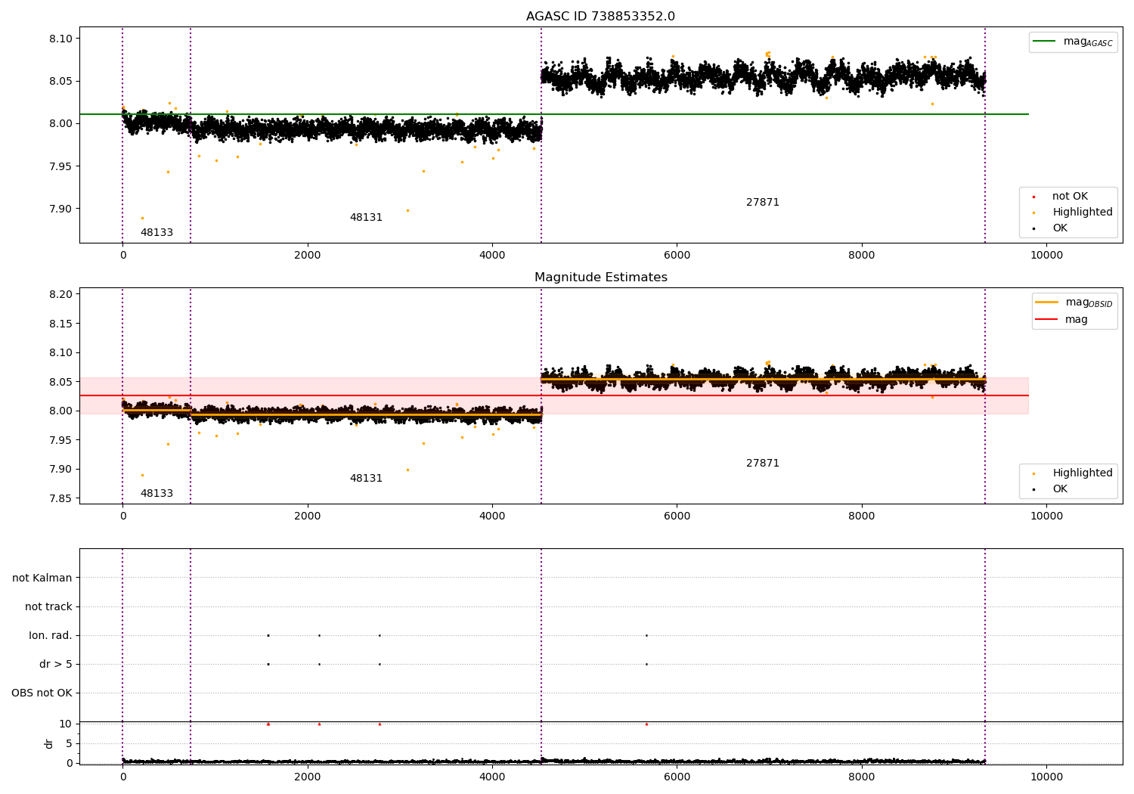Click obsid label 48133 in Magnitude Estimates plot

[156, 494]
